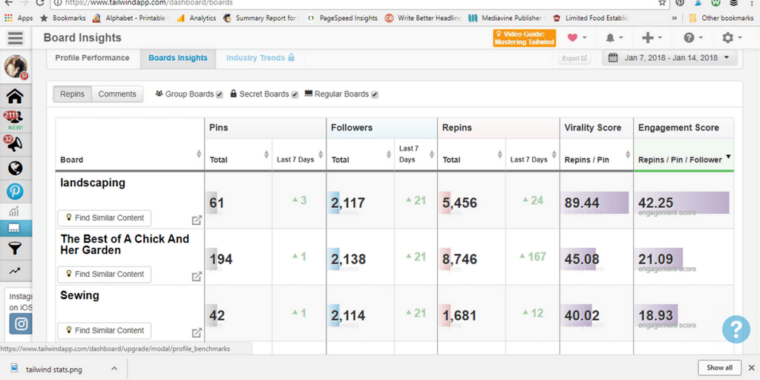The image size is (760, 380).
Task: Click The Best of A Chick And Her Garden name
Action: (x=125, y=245)
